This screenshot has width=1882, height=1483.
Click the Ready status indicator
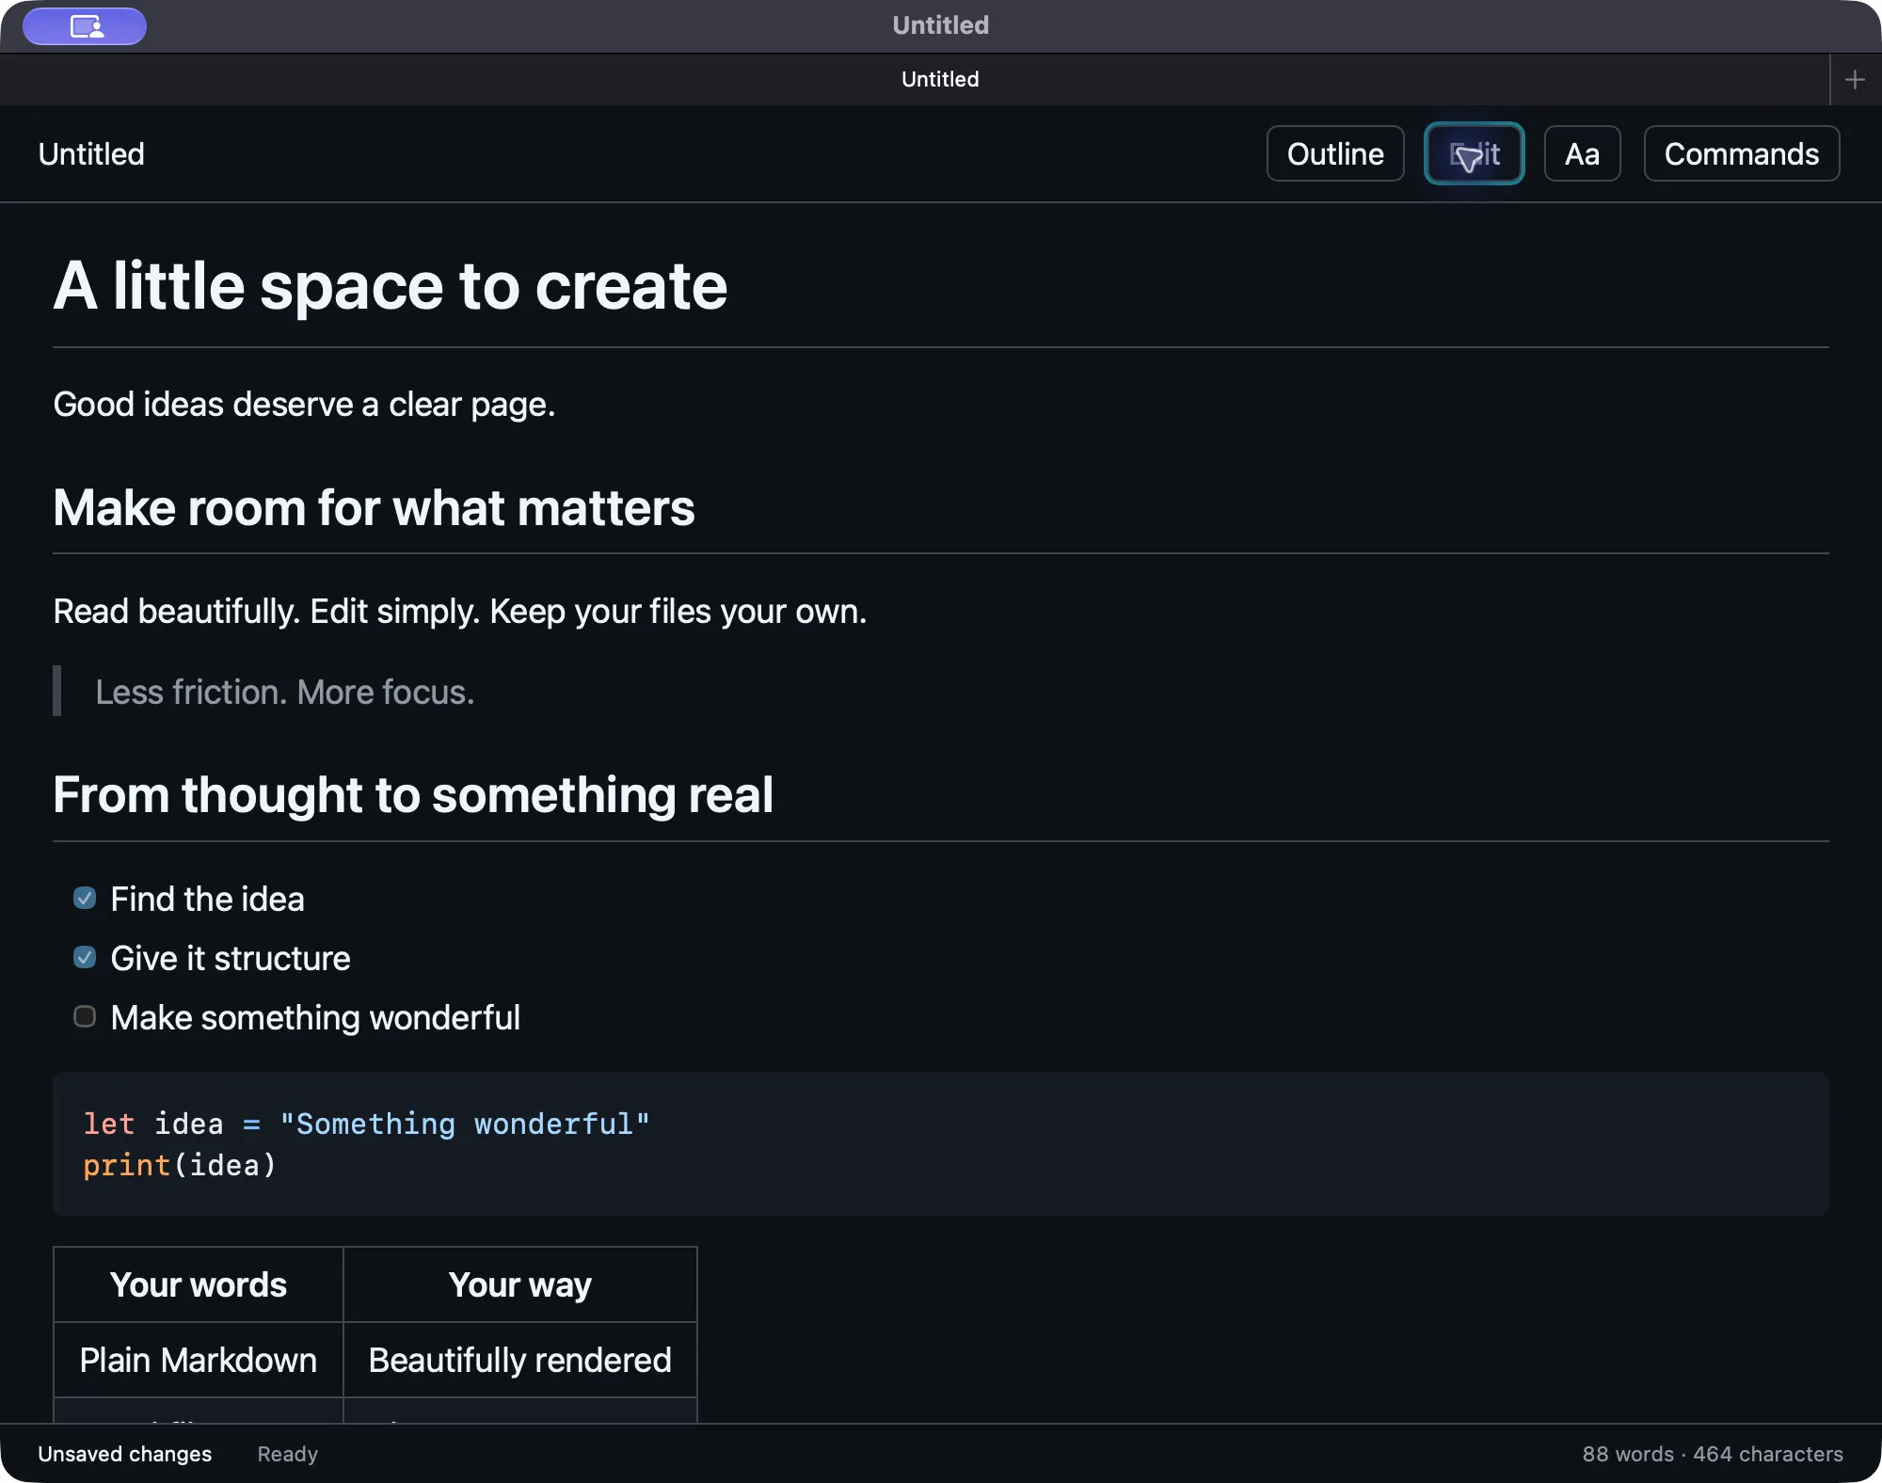(288, 1454)
